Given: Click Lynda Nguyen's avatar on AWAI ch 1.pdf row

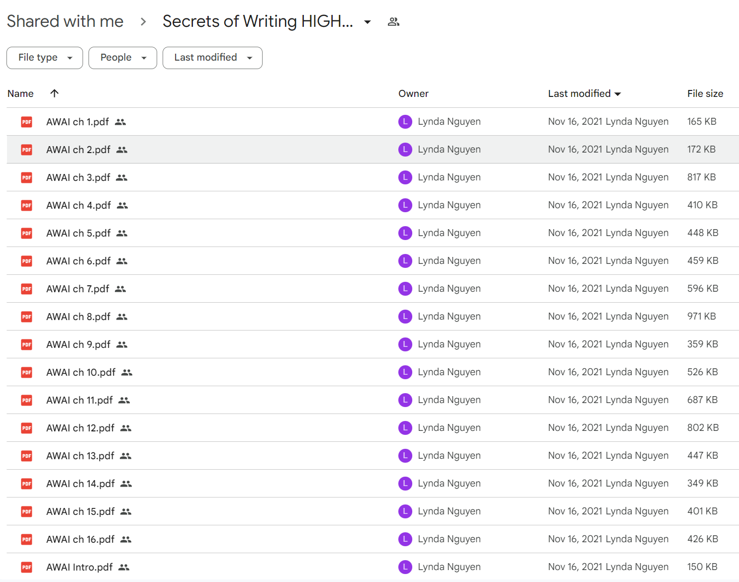Looking at the screenshot, I should tap(405, 122).
